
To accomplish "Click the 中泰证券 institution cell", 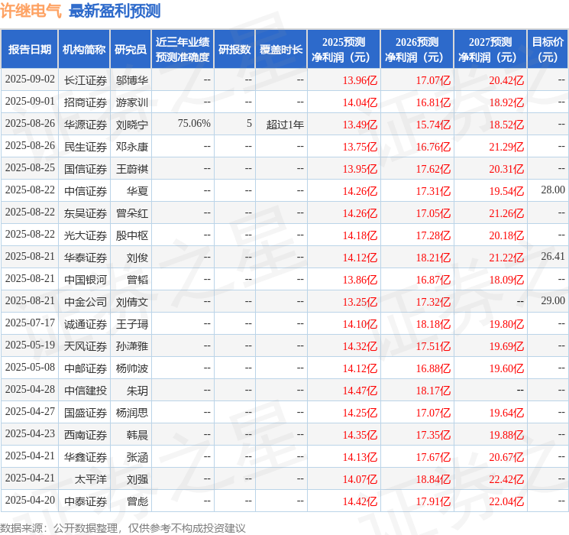I will 86,501.
